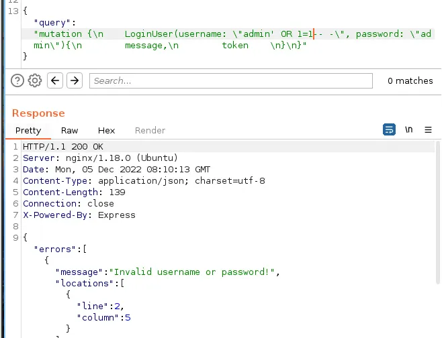Toggle show non-printable characters \n button

pos(408,129)
